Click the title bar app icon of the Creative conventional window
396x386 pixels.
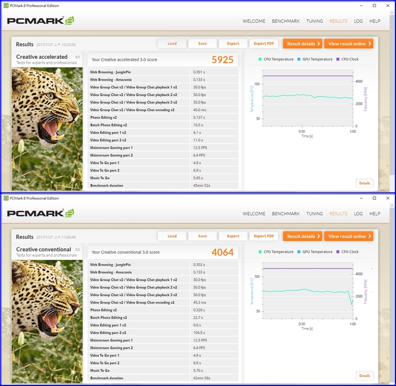coord(5,198)
